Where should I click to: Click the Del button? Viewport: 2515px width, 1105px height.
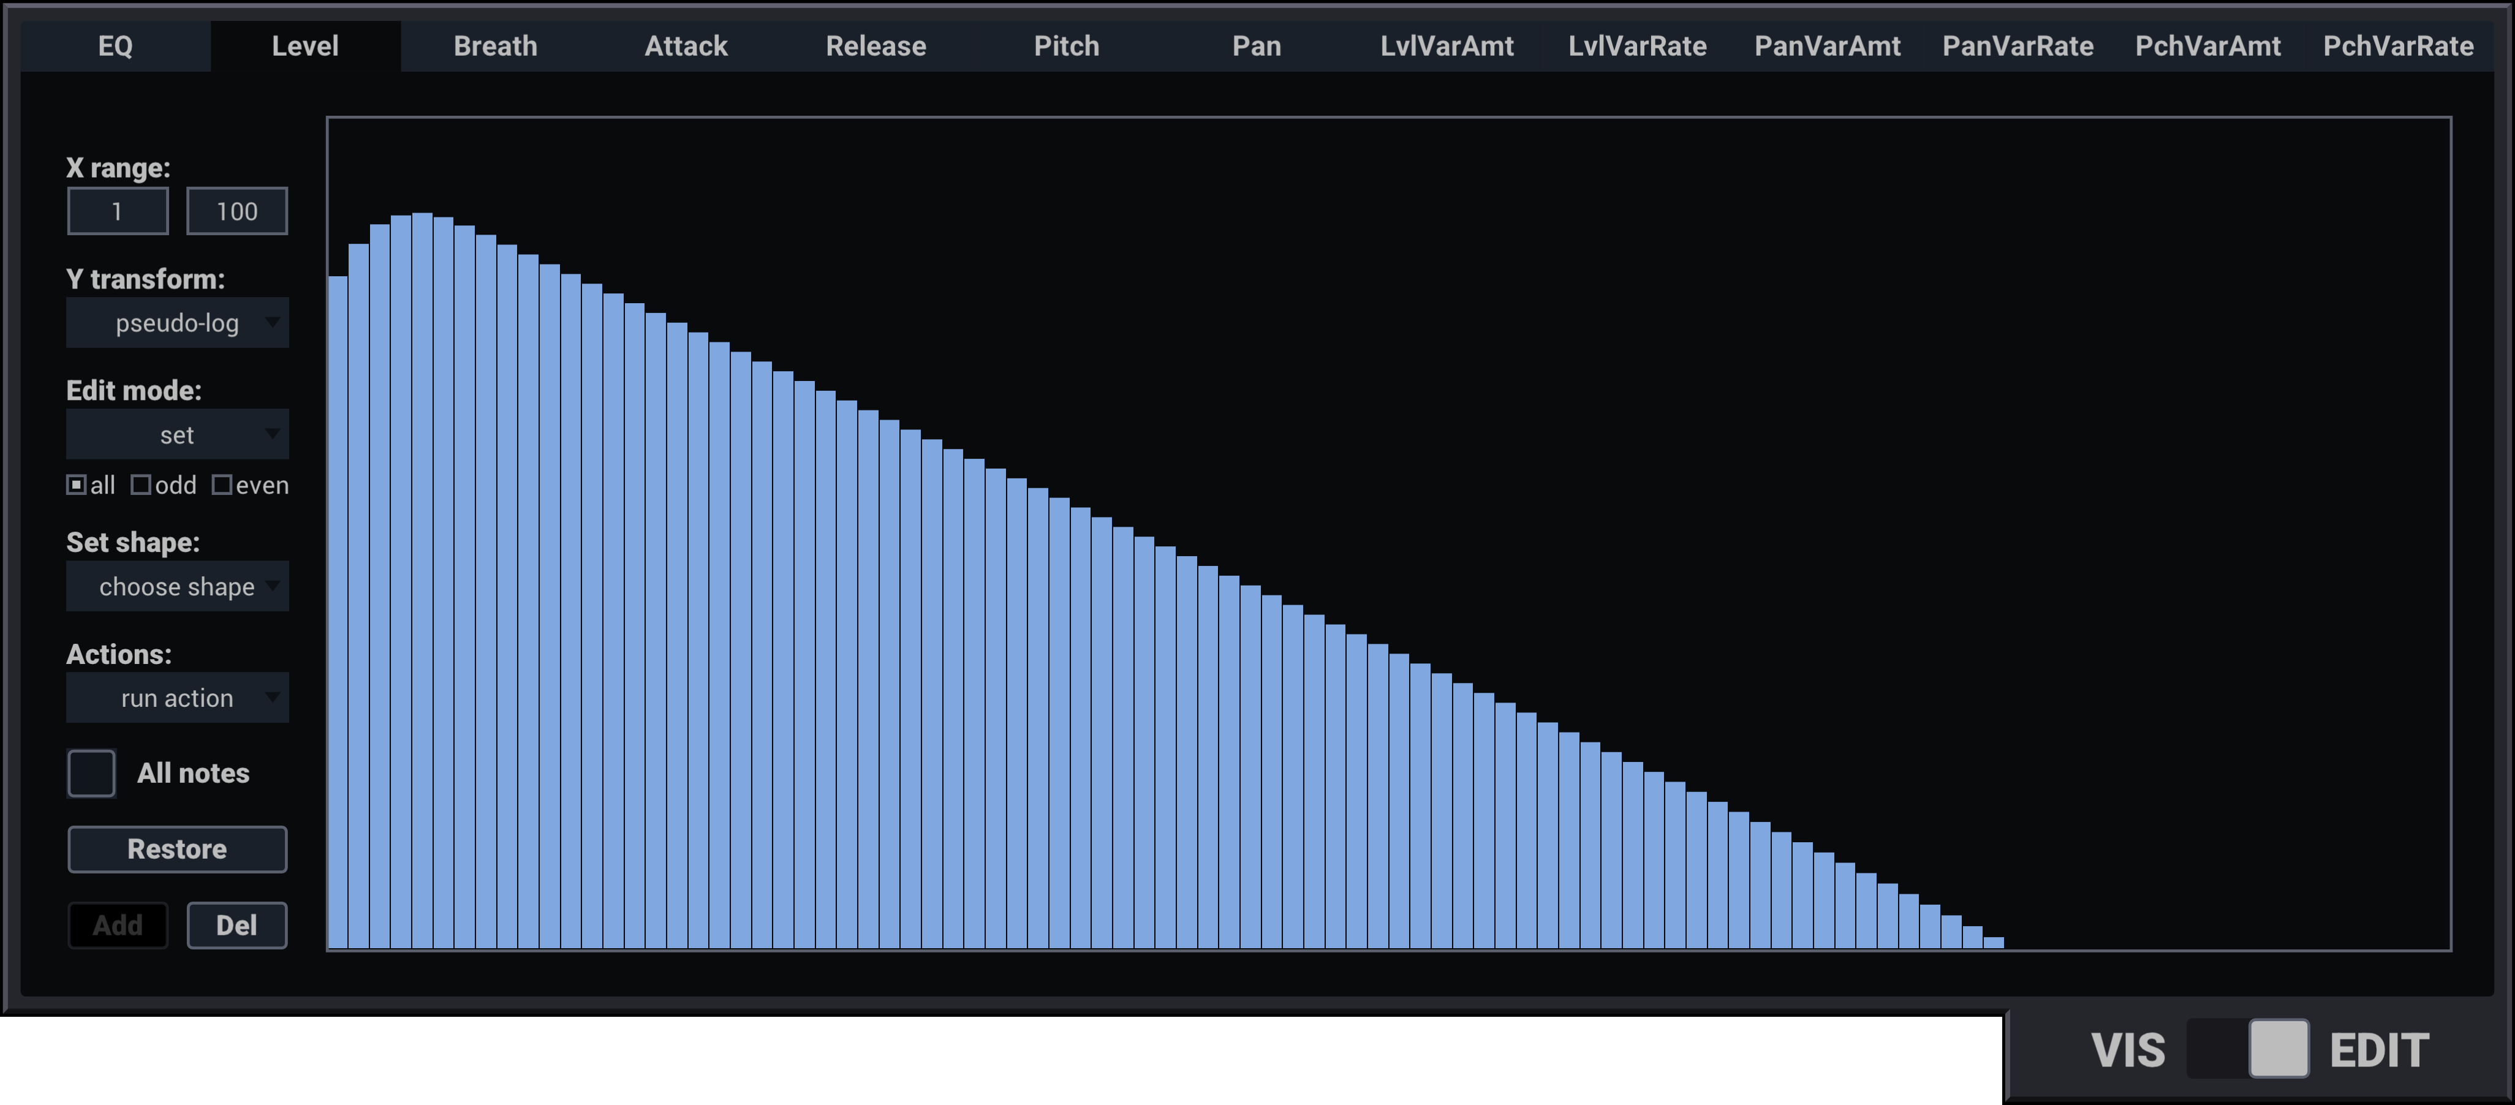(x=237, y=926)
